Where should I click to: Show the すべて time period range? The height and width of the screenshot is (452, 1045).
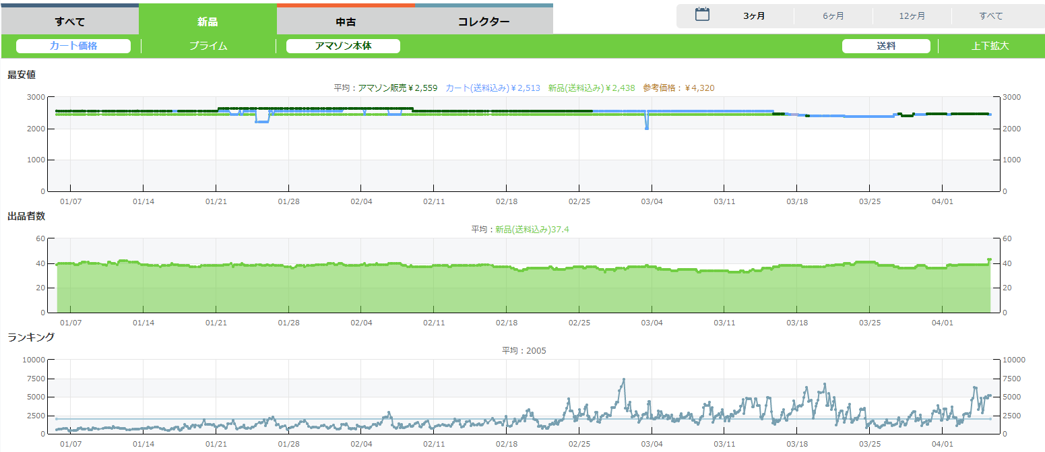tap(991, 16)
